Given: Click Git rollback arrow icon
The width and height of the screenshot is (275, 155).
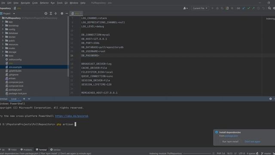Looking at the screenshot, I should pyautogui.click(x=263, y=8).
